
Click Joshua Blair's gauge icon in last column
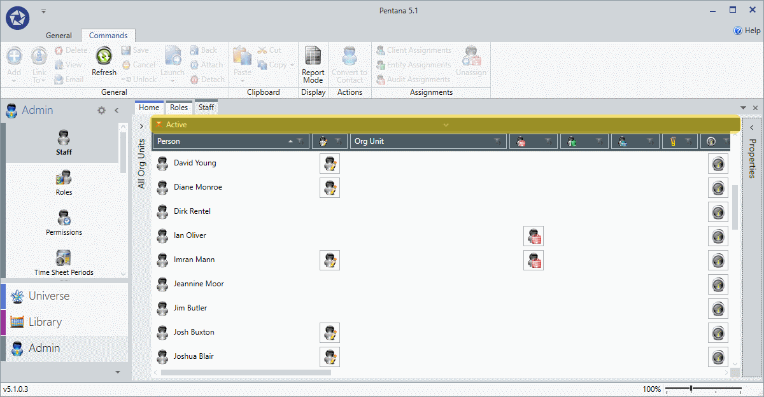pyautogui.click(x=718, y=357)
